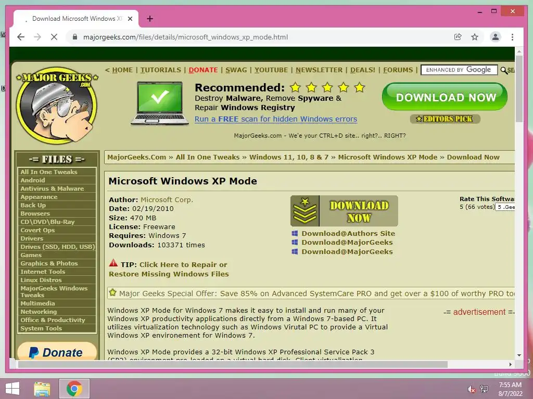533x399 pixels.
Task: Open a new browser tab
Action: coord(150,19)
